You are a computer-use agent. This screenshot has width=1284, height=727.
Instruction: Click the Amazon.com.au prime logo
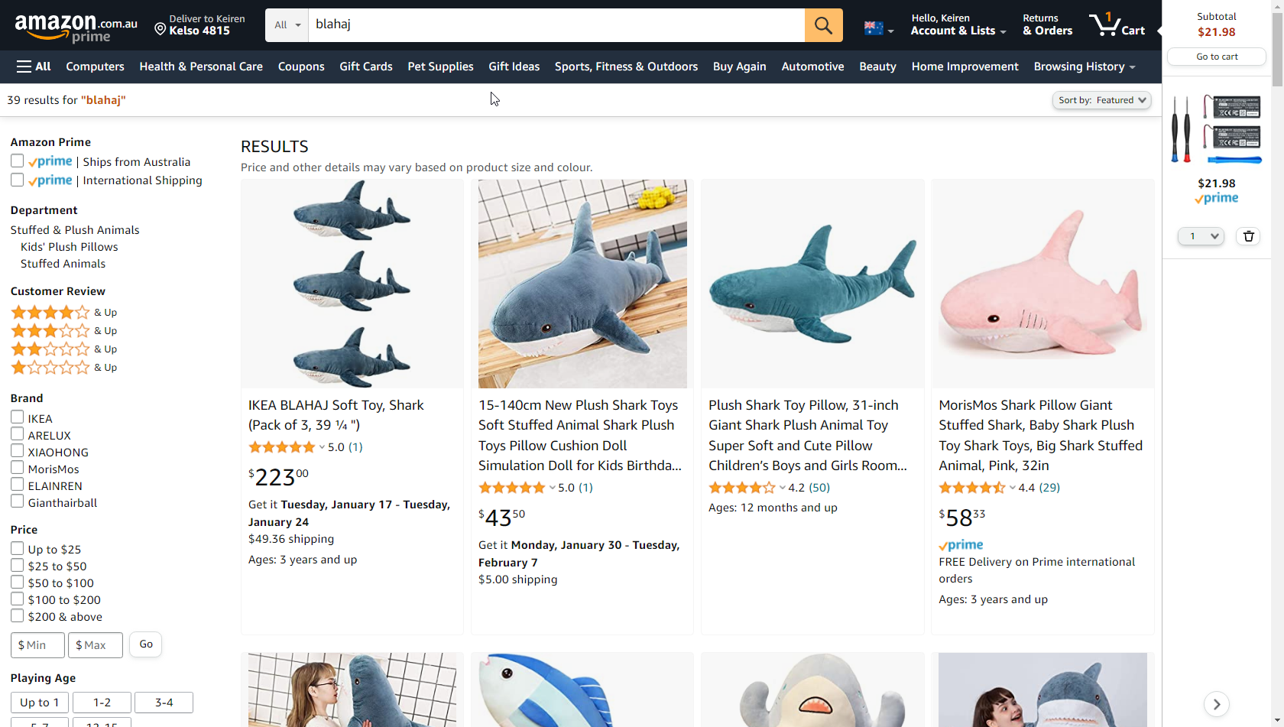pyautogui.click(x=76, y=28)
